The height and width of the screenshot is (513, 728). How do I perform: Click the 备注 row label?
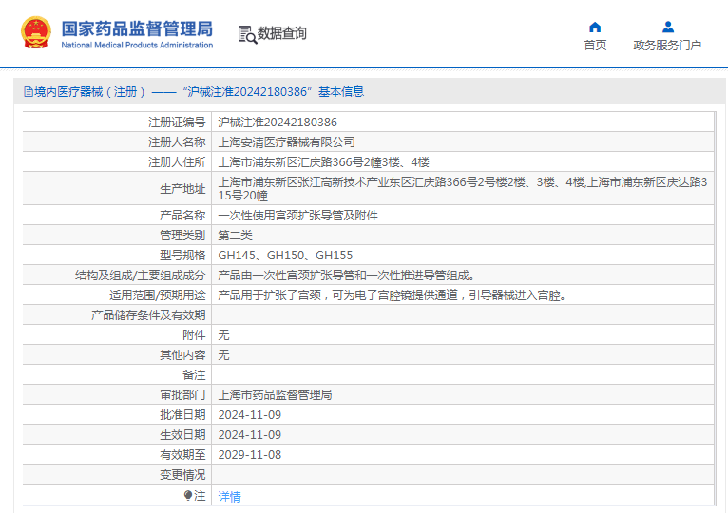click(194, 375)
